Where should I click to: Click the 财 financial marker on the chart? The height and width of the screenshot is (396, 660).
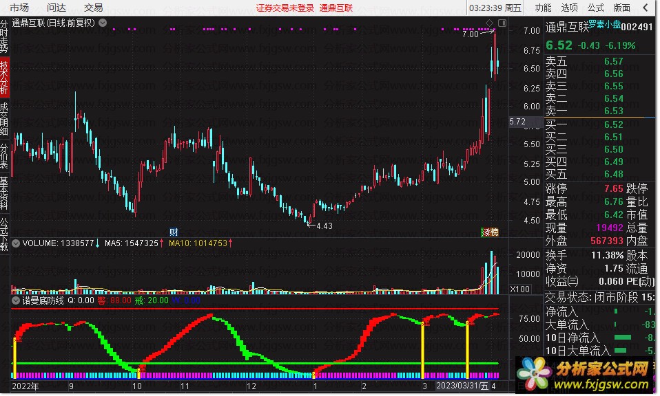174,232
